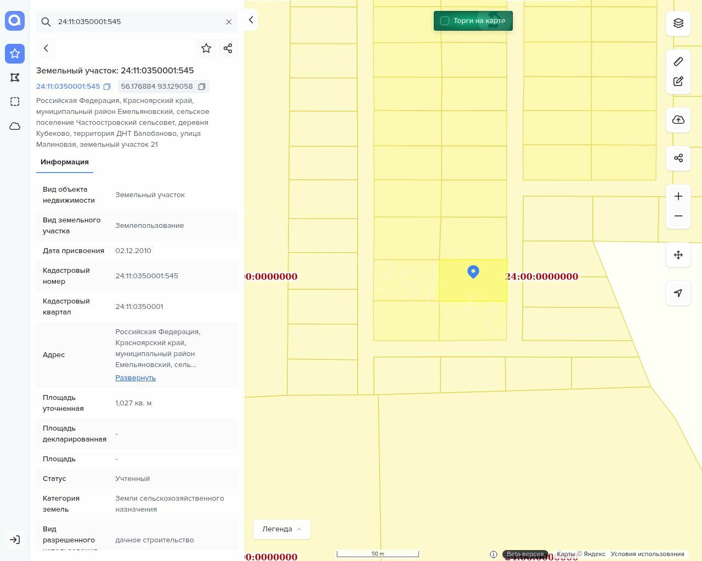Screen dimensions: 702x561
Task: Open the map layers panel
Action: [x=678, y=23]
